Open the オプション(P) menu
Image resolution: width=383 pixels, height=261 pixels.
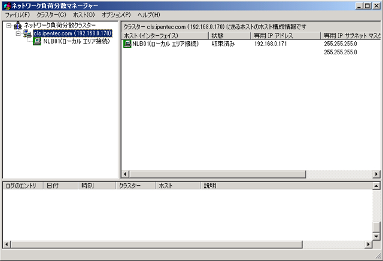(116, 15)
